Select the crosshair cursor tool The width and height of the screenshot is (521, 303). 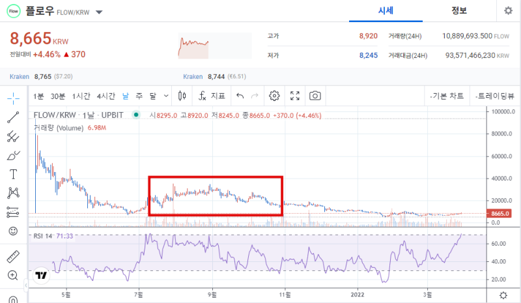13,98
